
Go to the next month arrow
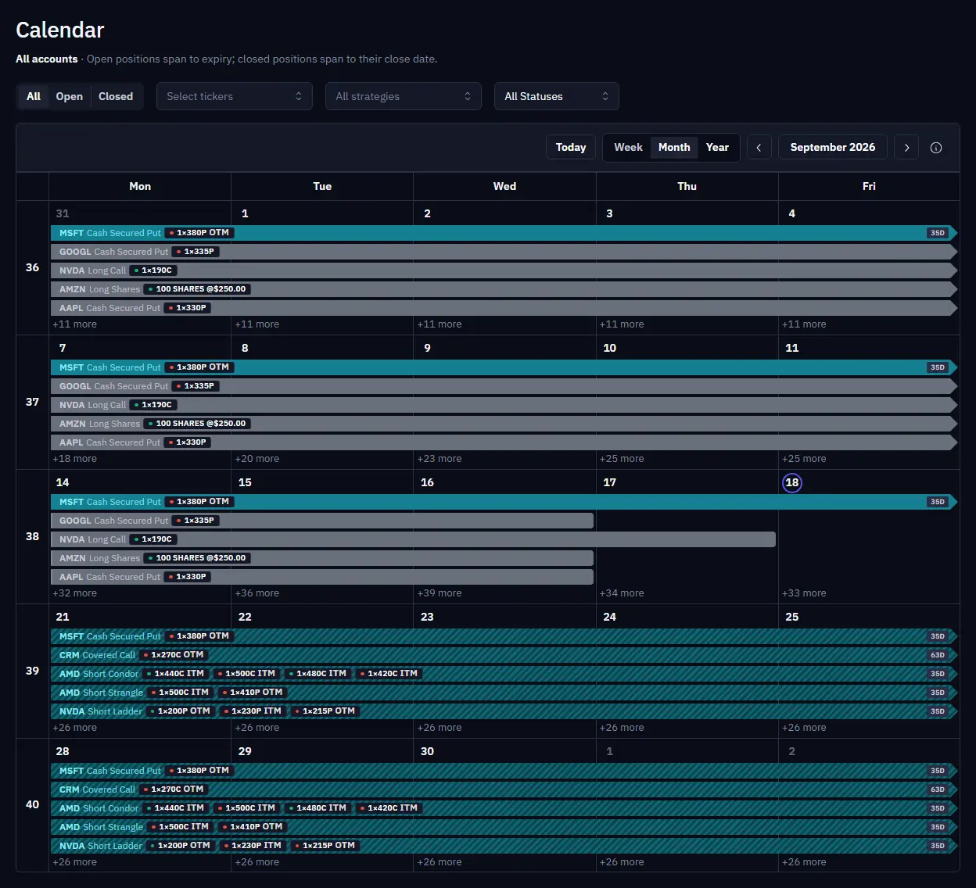pyautogui.click(x=906, y=147)
